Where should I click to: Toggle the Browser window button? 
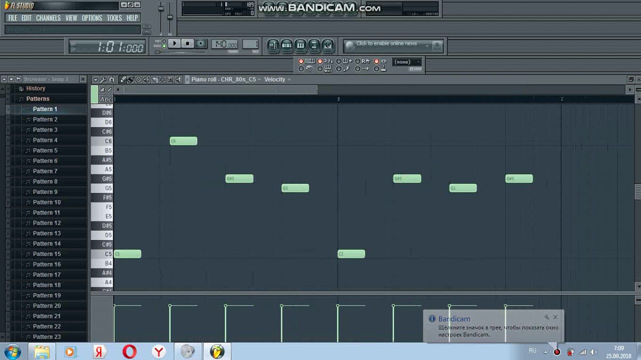[x=313, y=45]
